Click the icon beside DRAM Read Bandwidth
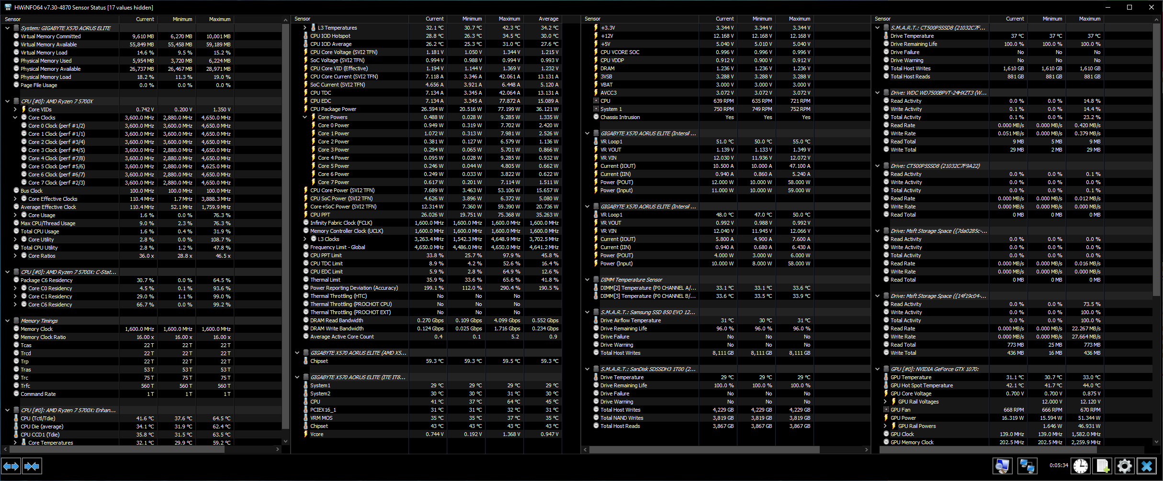The image size is (1163, 481). tap(306, 320)
